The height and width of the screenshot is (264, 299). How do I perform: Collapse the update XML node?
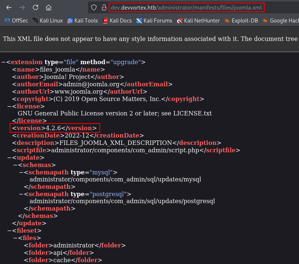pos(9,158)
